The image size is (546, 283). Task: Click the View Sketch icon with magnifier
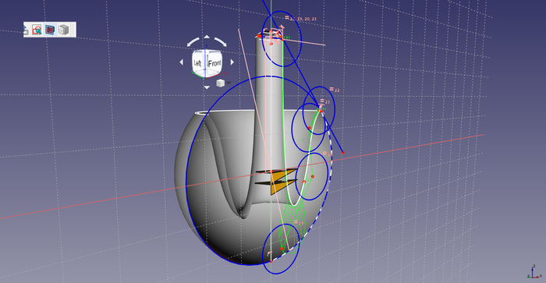coord(37,30)
